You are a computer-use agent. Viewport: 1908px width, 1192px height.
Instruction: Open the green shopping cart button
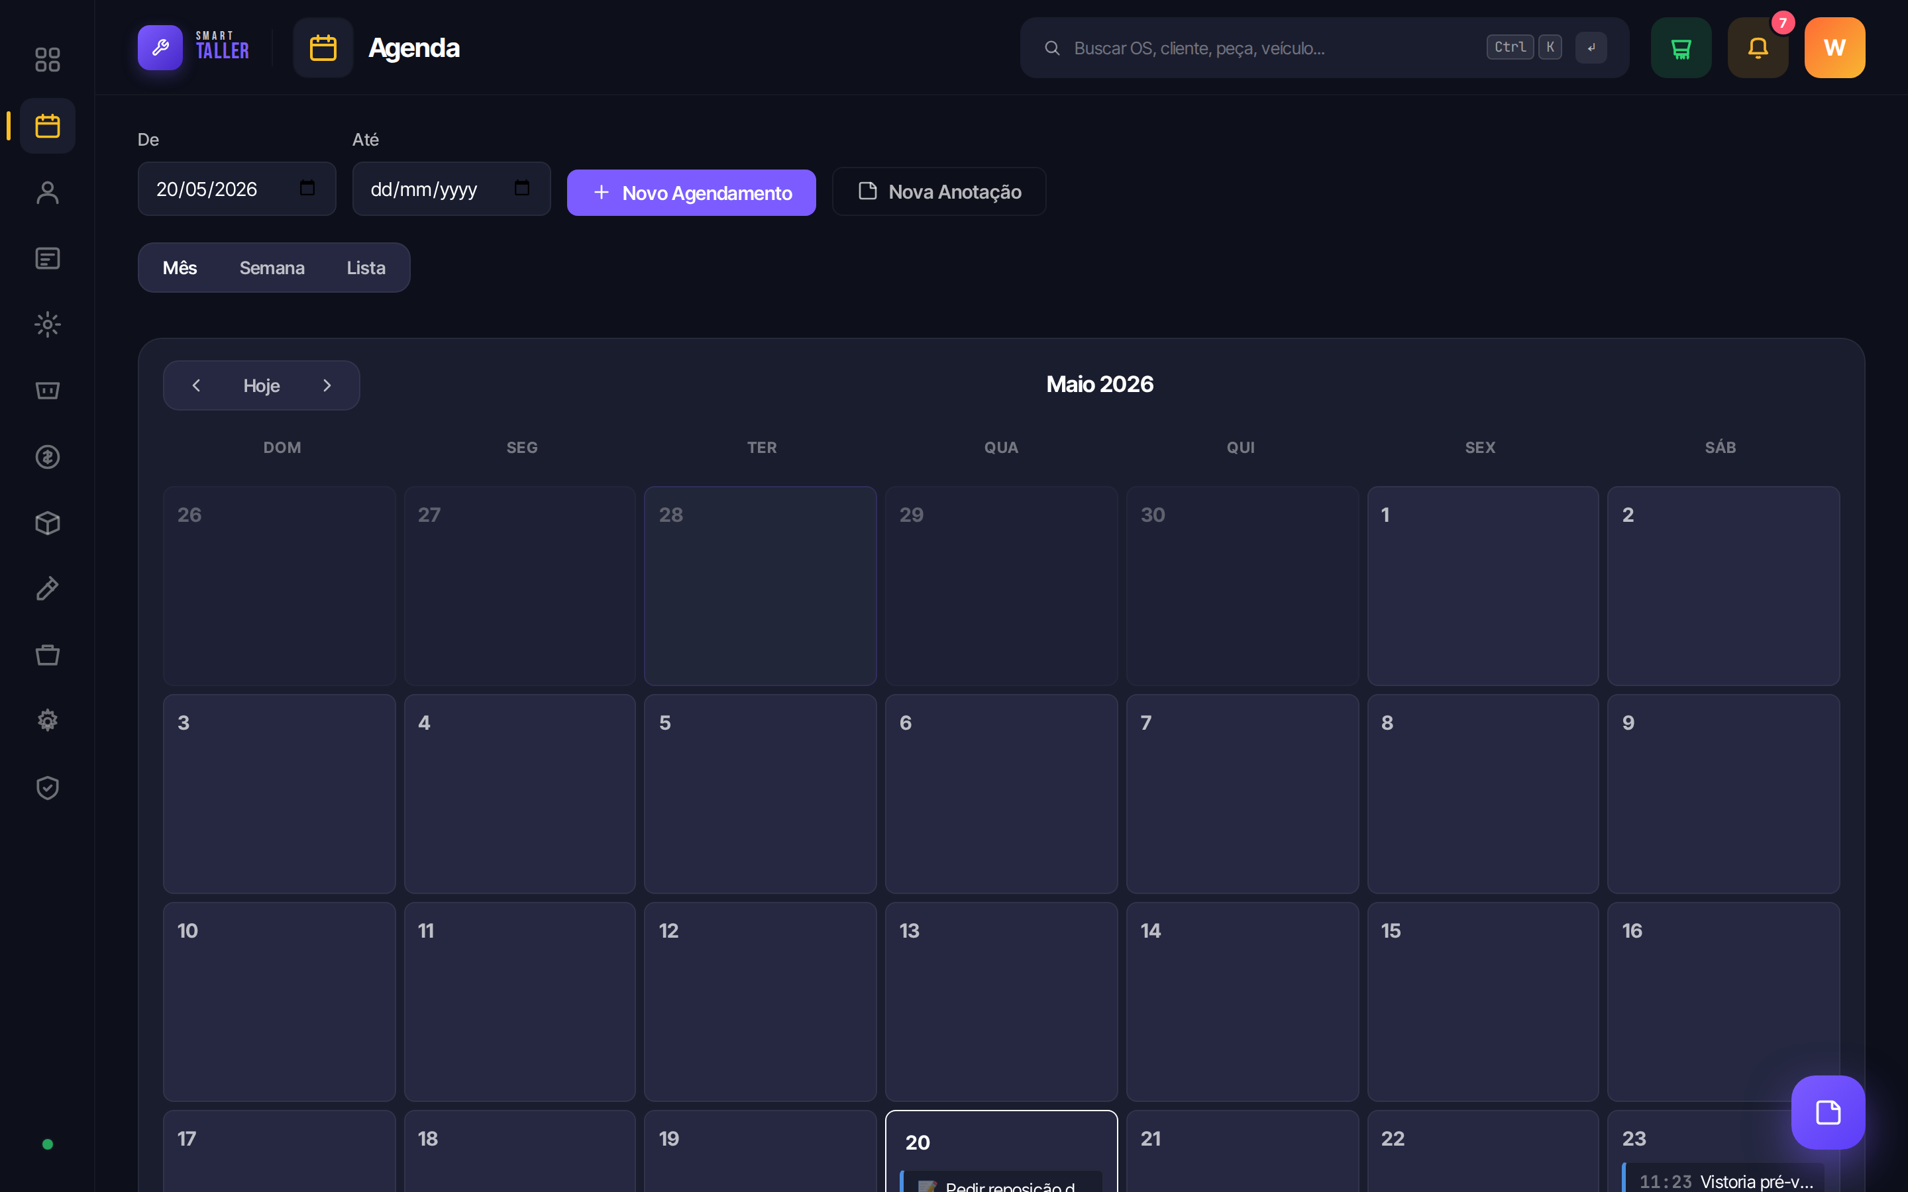pos(1681,47)
